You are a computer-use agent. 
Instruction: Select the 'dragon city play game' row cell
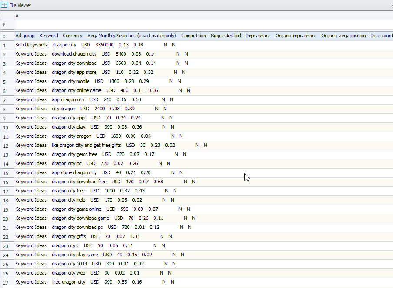(204, 255)
